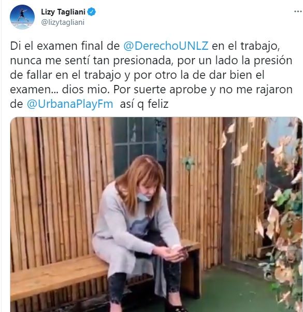The image size is (303, 312).
Task: Click the closing words "así q feliz"
Action: tap(144, 104)
